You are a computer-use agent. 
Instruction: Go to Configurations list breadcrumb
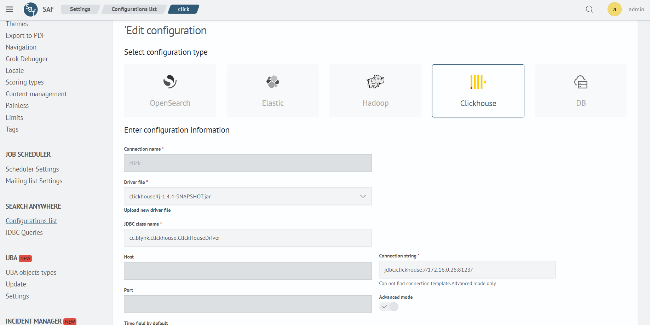pyautogui.click(x=134, y=9)
